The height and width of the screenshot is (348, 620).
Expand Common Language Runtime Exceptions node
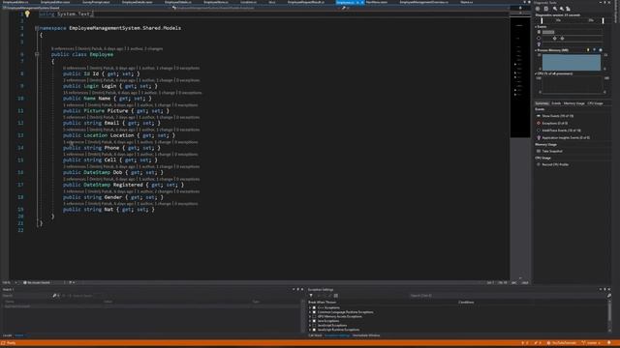point(310,312)
